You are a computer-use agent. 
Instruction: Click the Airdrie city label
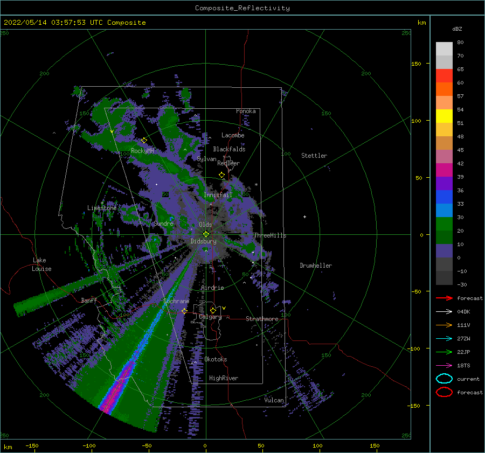tap(212, 288)
